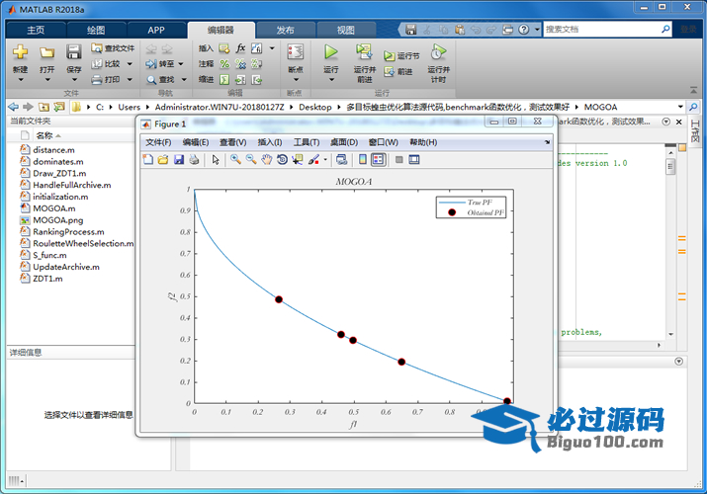Click Run and Time (运行并计时) icon
This screenshot has height=494, width=707.
pyautogui.click(x=438, y=52)
